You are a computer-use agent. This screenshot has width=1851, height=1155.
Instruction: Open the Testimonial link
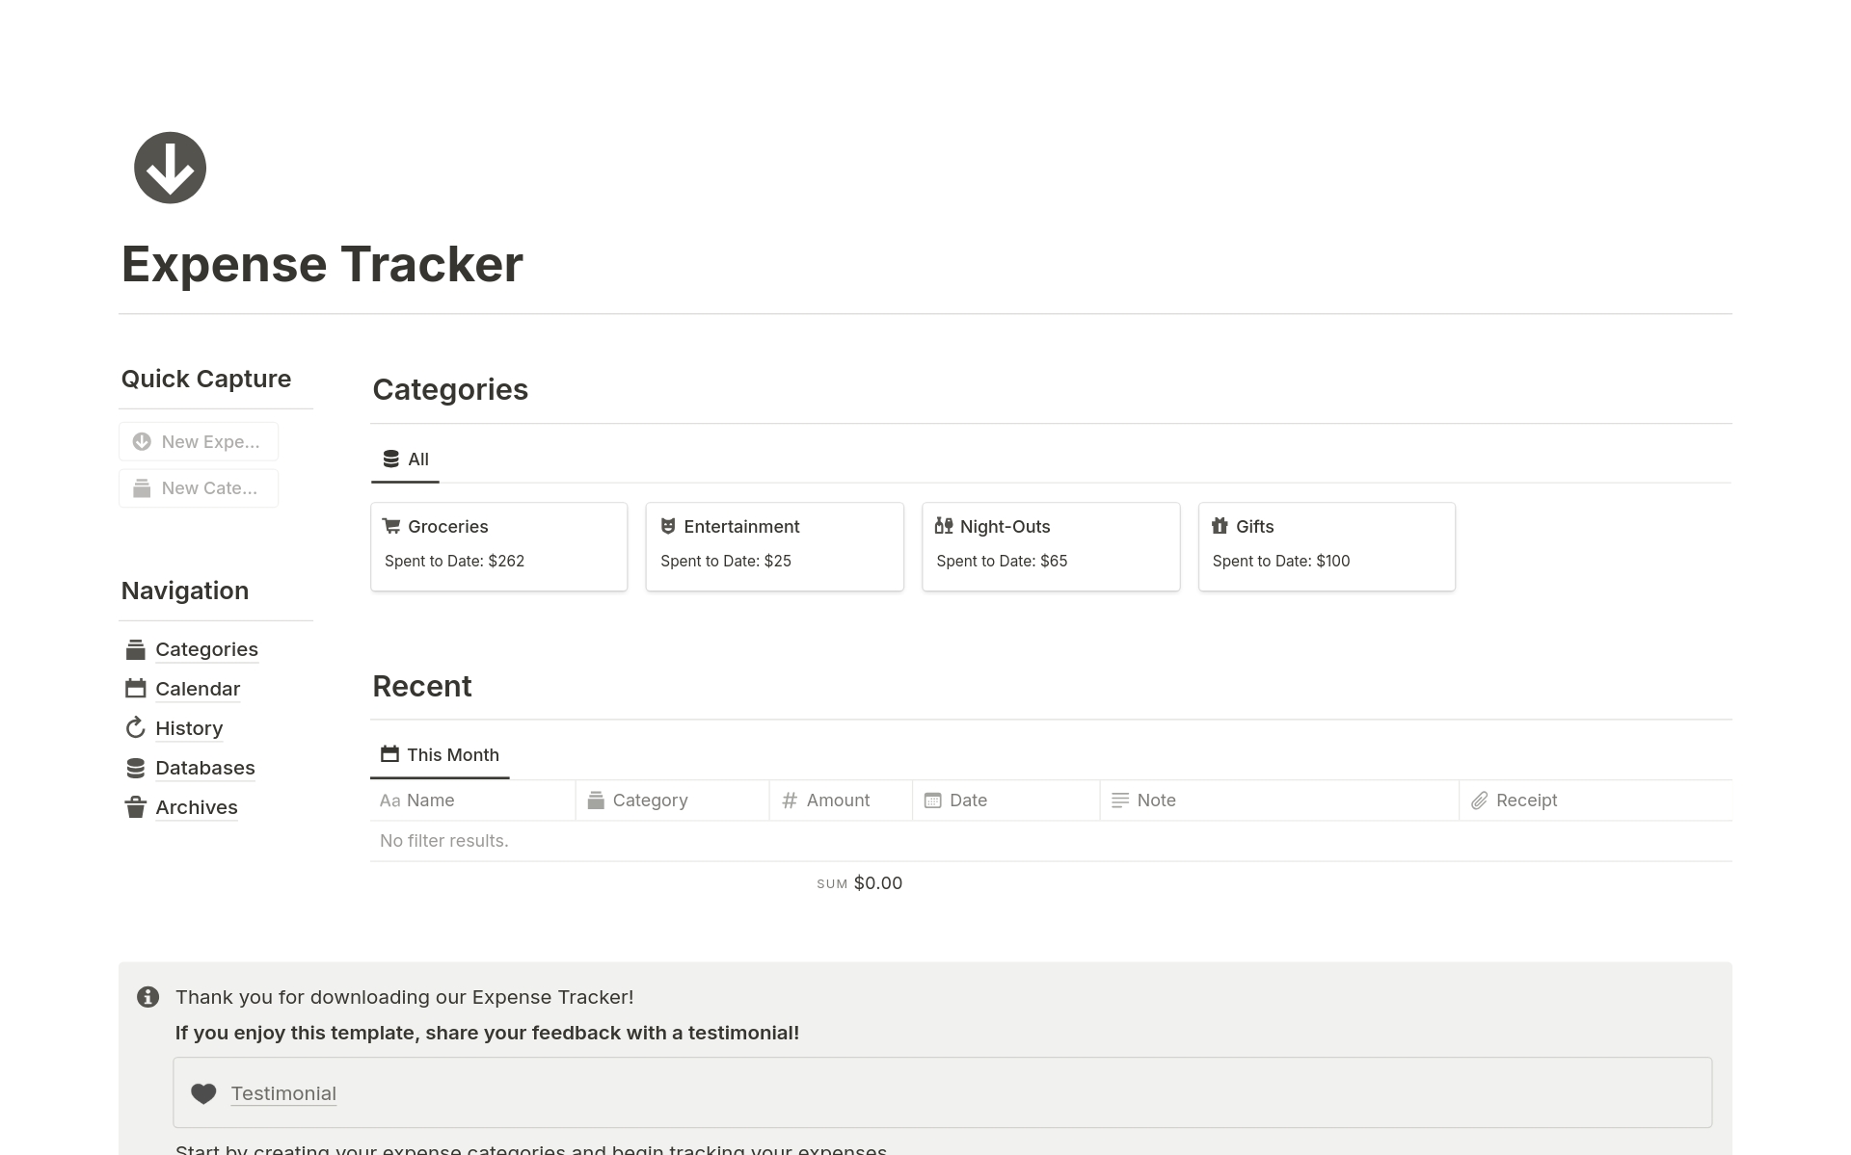[283, 1093]
